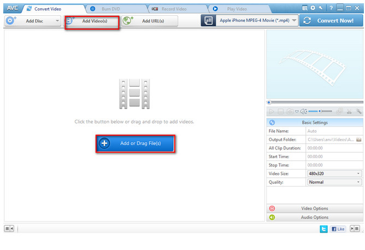The width and height of the screenshot is (365, 250).
Task: Click the green Audio Options icon
Action: pos(272,217)
